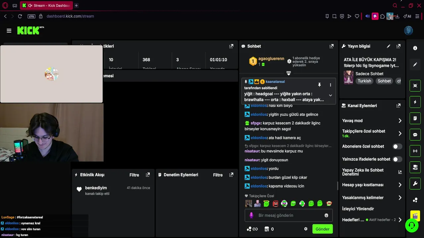The width and height of the screenshot is (424, 238).
Task: Pop out the Denetim Eylemleri panel
Action: click(231, 175)
